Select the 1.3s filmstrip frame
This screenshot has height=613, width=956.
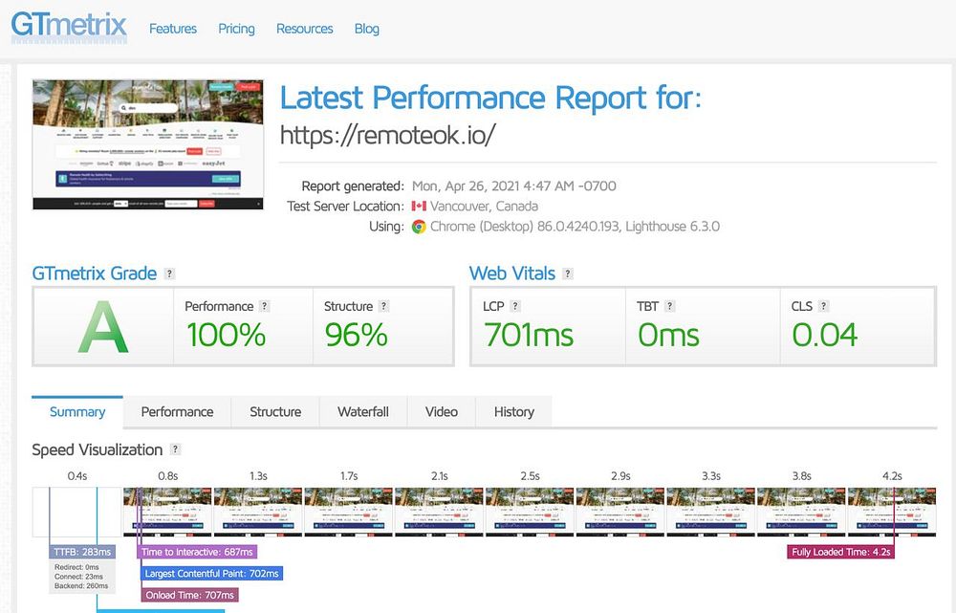(258, 512)
